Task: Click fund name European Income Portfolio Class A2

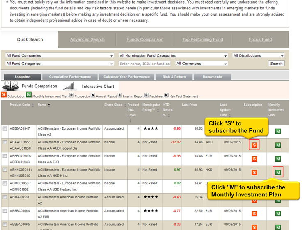Action: (69, 132)
